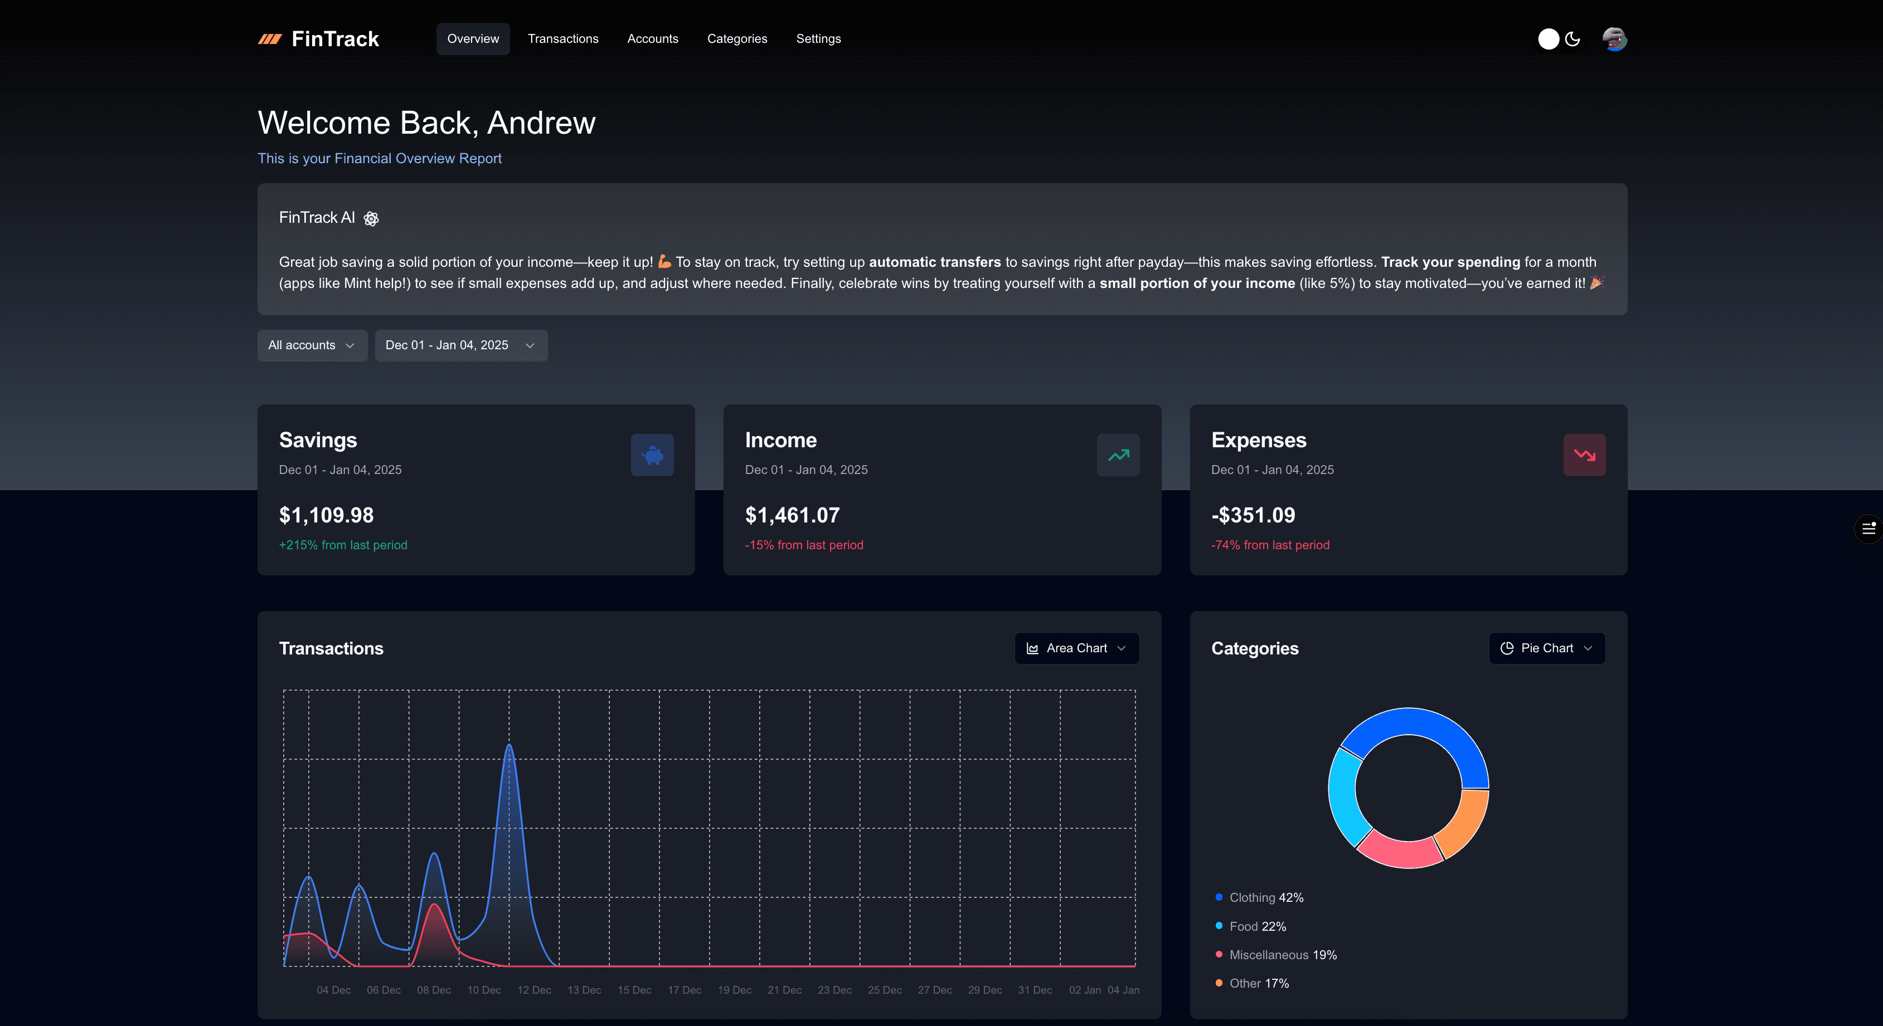
Task: Open the All accounts dropdown
Action: point(312,345)
